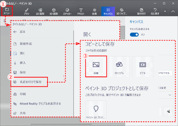Select the 3D 図形 tool

(54, 12)
